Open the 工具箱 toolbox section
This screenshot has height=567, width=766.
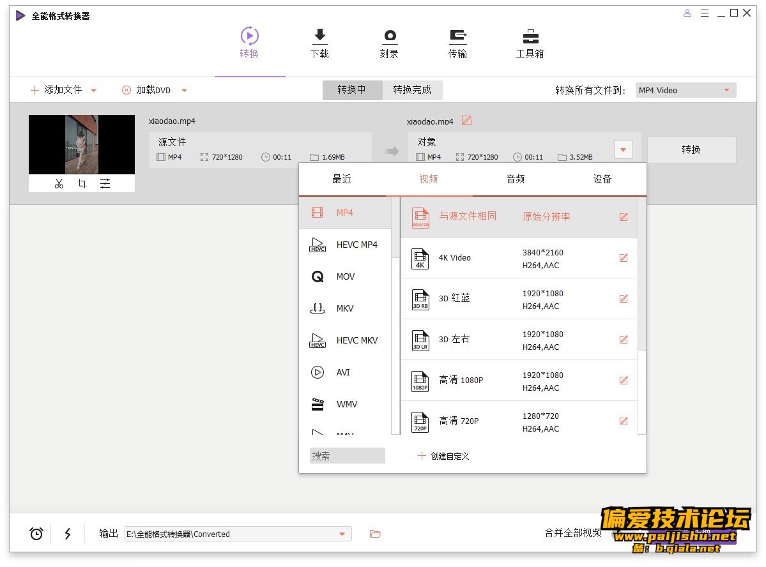tap(530, 43)
